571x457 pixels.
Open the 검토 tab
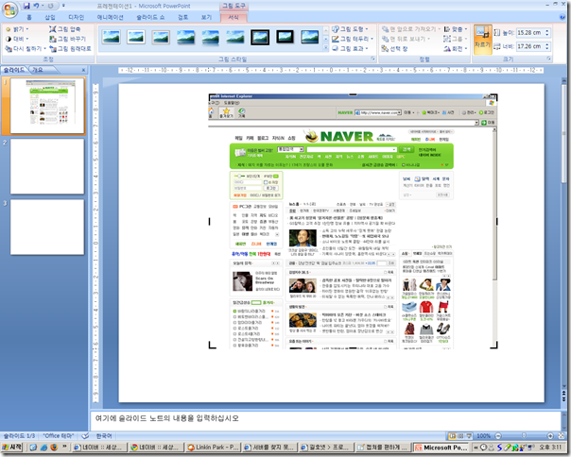point(182,17)
